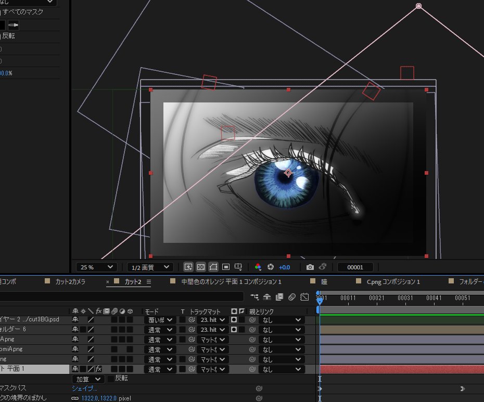Viewport: 484px width, 402px height.
Task: Toggle mask and shape path visibility
Action: pos(213,267)
